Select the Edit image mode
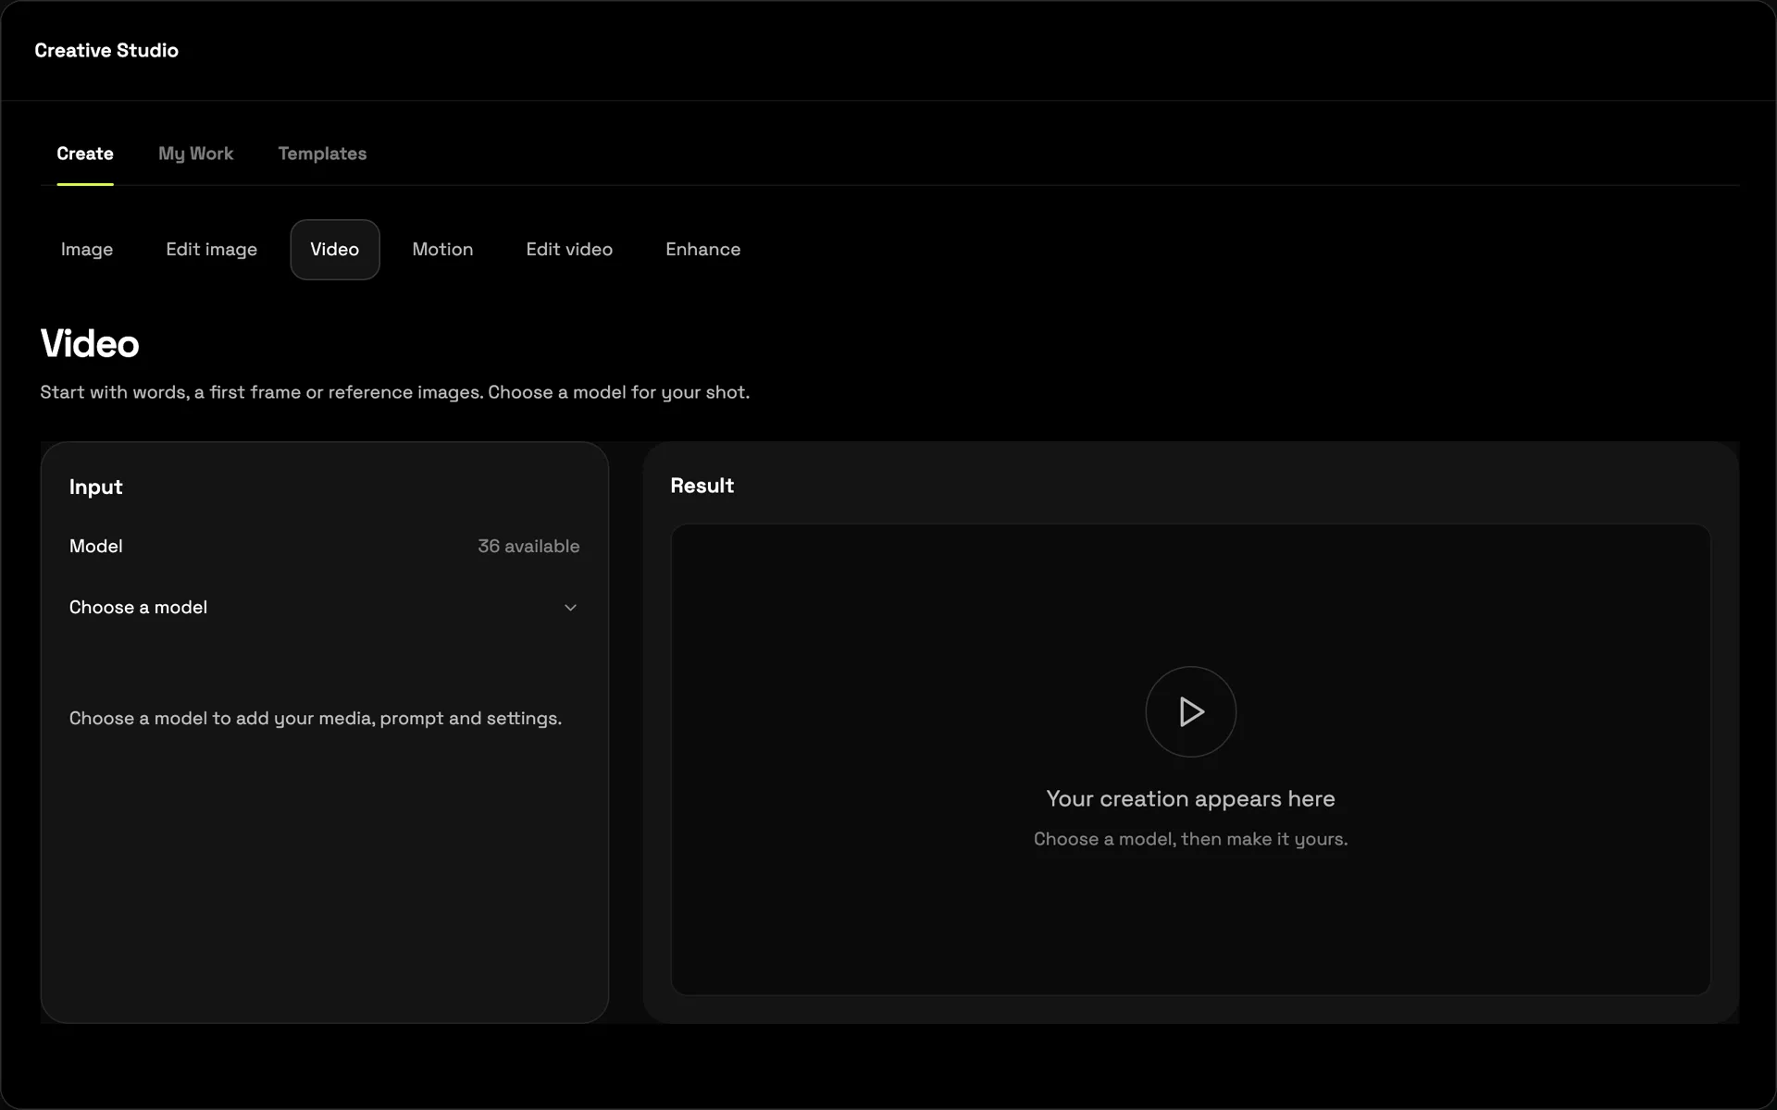The image size is (1777, 1110). click(212, 250)
